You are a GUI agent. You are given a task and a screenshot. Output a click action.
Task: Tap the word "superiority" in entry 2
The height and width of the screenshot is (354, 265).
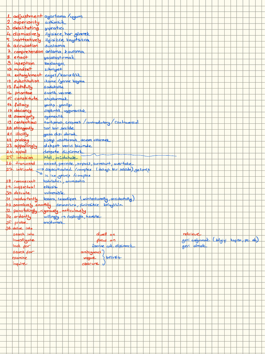click(26, 22)
